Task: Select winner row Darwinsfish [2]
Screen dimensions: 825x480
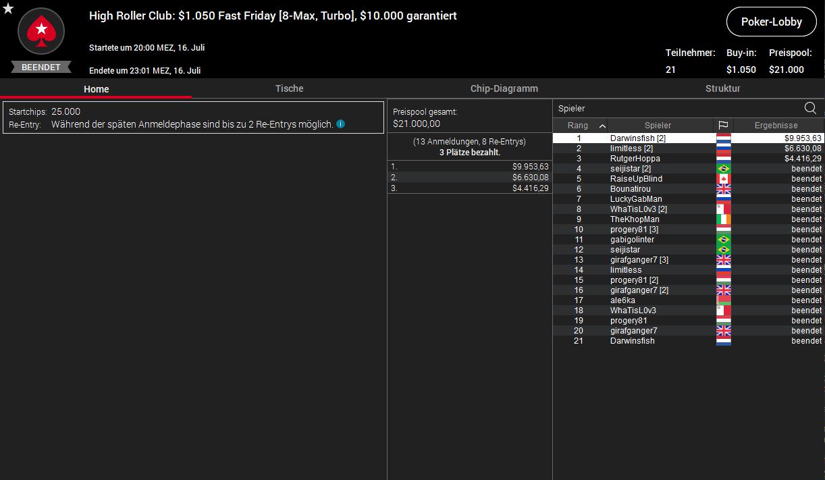Action: coord(638,138)
